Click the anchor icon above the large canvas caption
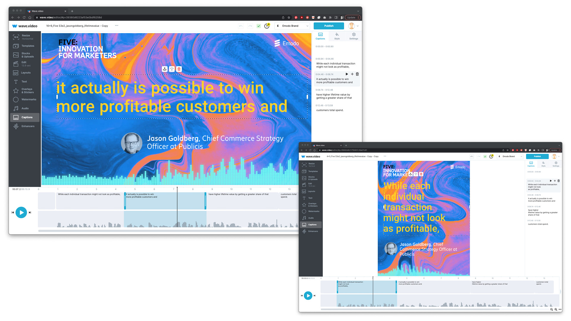571x321 pixels. 165,69
